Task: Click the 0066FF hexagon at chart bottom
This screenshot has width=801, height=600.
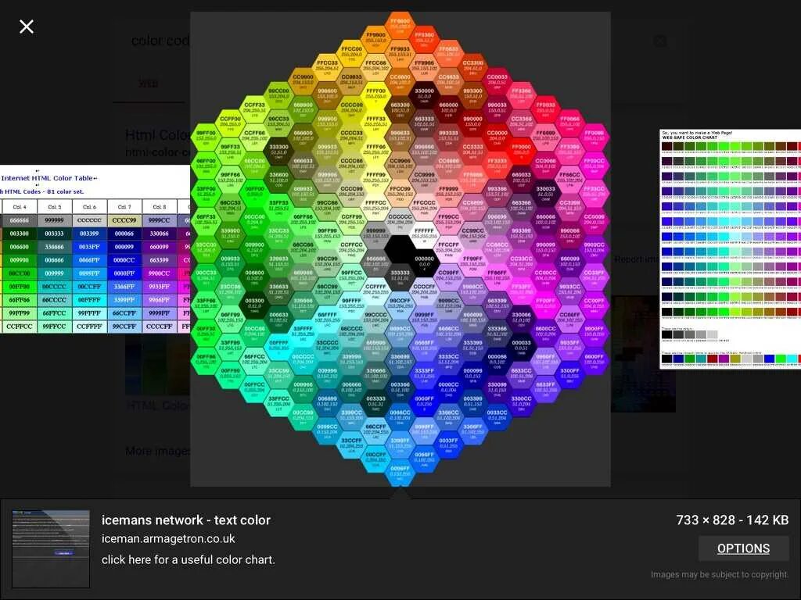Action: (x=424, y=458)
